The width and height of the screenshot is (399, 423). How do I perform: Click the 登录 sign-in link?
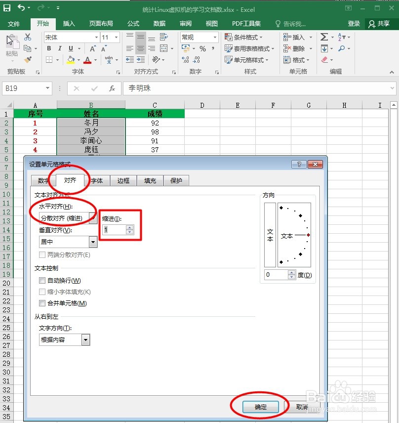pyautogui.click(x=354, y=24)
